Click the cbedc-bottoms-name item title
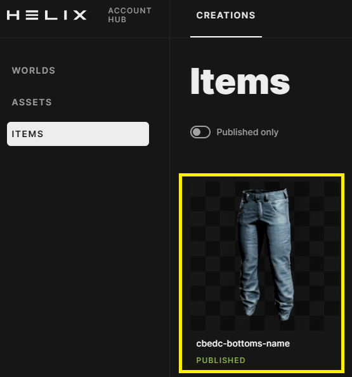Image resolution: width=352 pixels, height=377 pixels. pos(243,343)
